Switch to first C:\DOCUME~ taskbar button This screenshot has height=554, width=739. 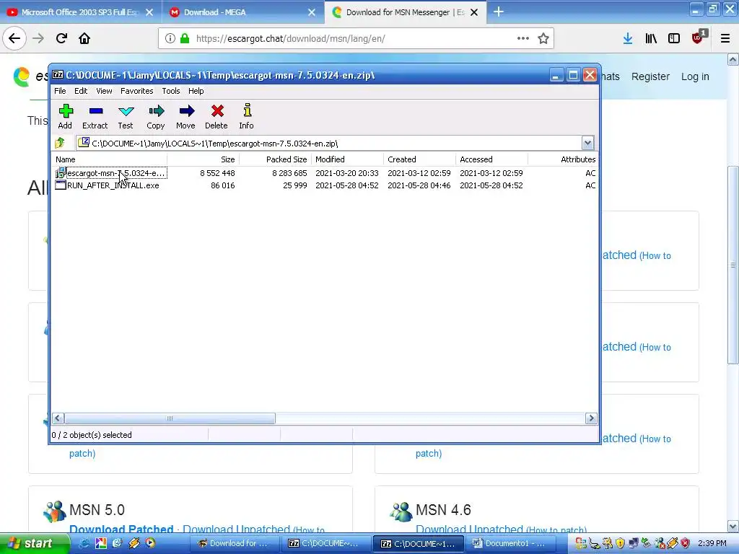pos(325,543)
